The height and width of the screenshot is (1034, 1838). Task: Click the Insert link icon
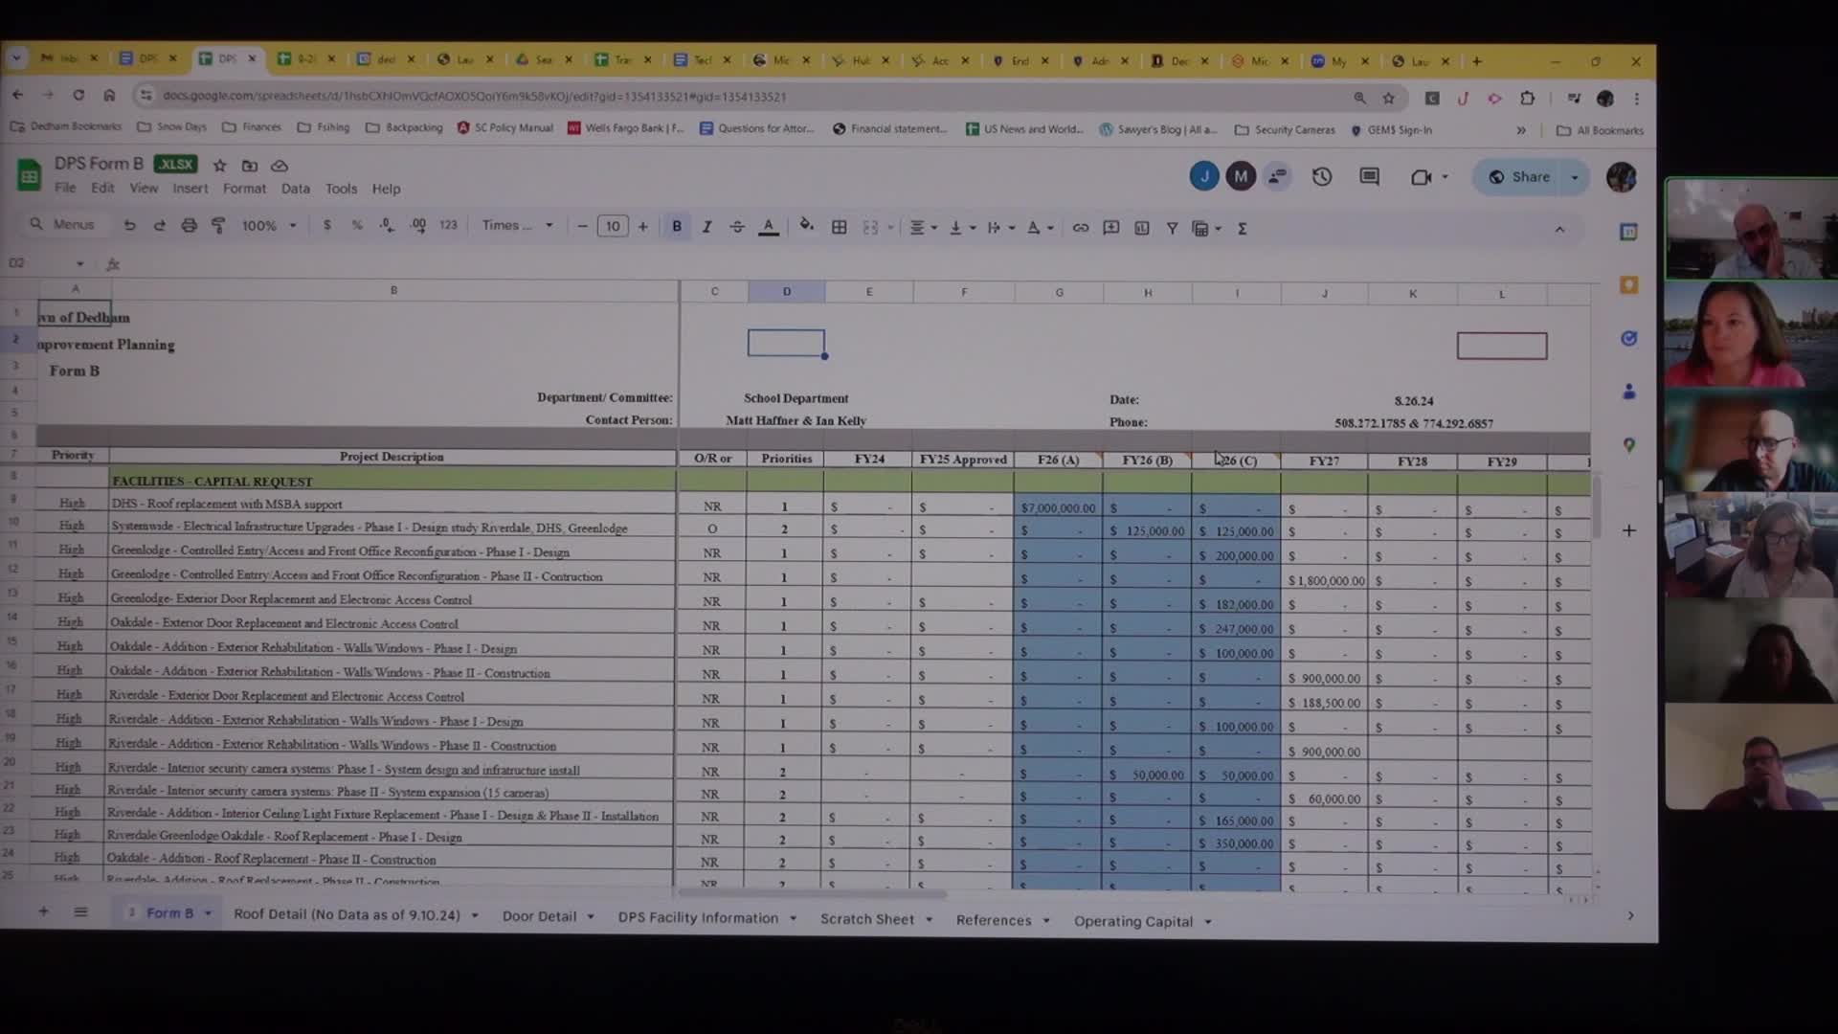click(1080, 228)
